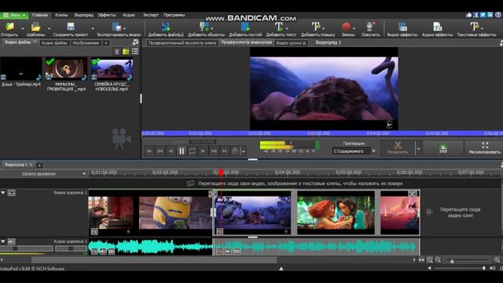Open Текстовые эффекты text effects
Screen dimensions: 503x283
pos(475,27)
